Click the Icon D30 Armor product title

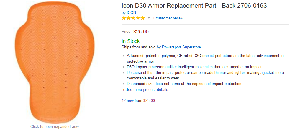(194, 6)
